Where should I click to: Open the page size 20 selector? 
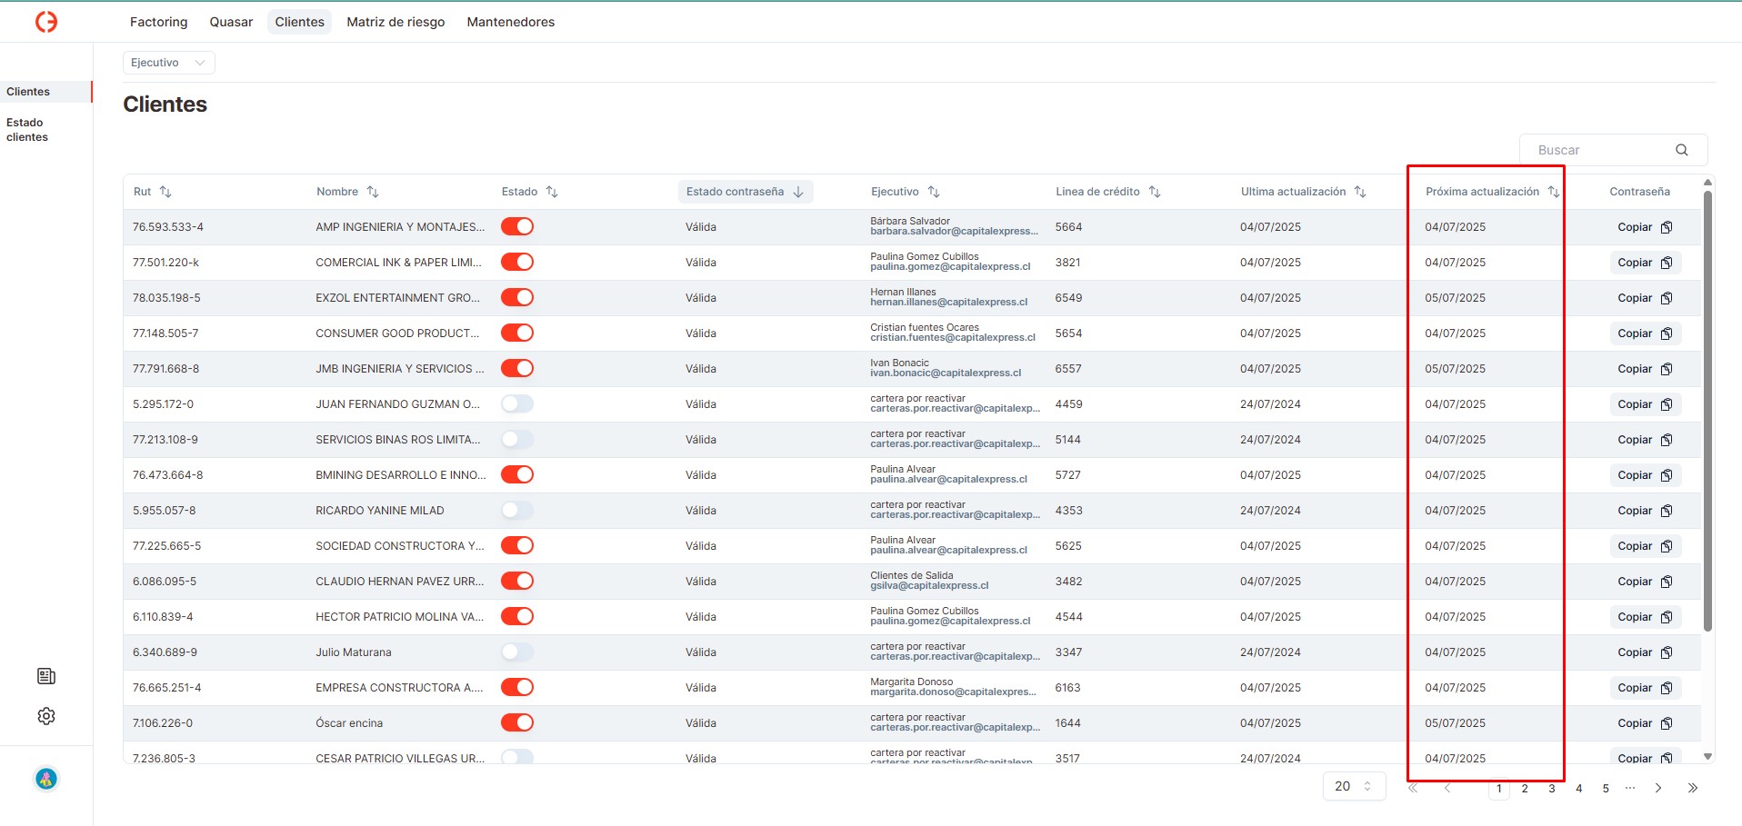(1353, 786)
